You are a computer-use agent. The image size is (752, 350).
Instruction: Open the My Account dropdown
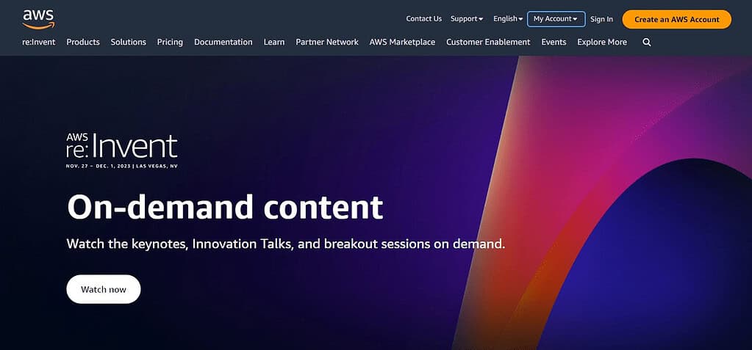point(556,18)
